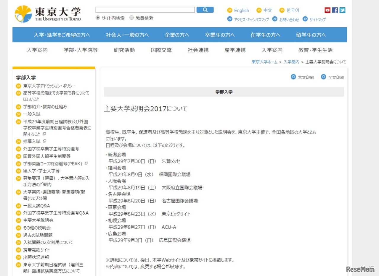379x276 pixels.
Task: Select the 留学生の方へ tab
Action: [x=311, y=35]
